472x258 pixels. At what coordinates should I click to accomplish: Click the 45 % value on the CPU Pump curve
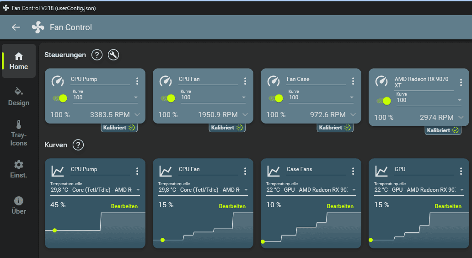[58, 205]
